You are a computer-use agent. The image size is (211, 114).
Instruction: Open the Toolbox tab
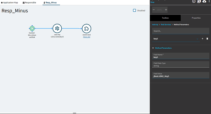165,18
